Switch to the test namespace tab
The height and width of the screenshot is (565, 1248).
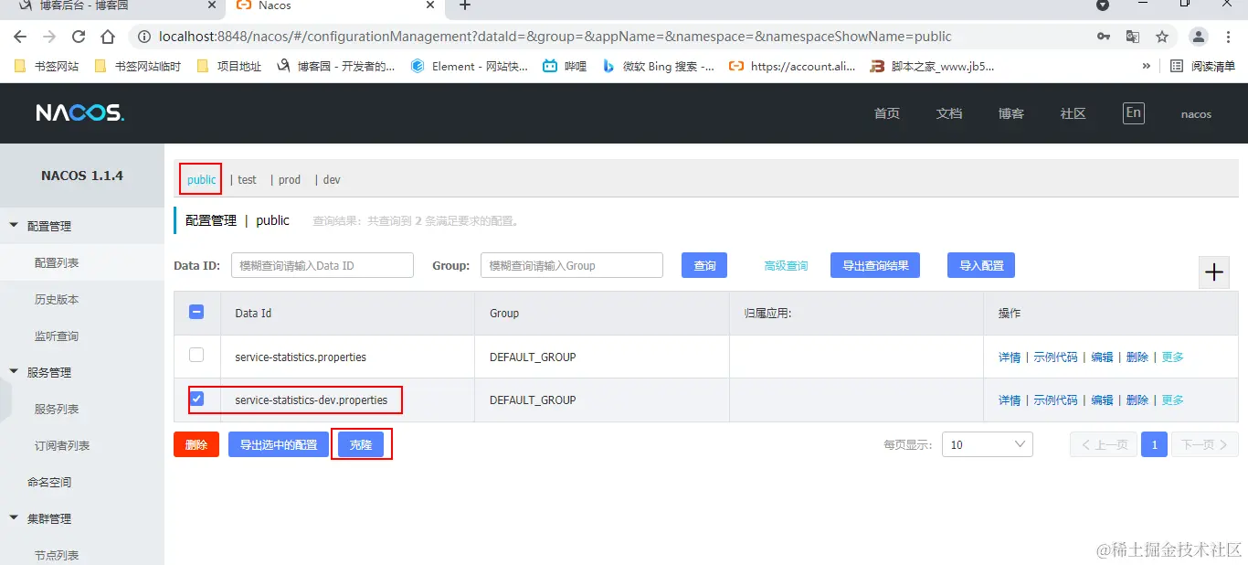click(x=248, y=179)
